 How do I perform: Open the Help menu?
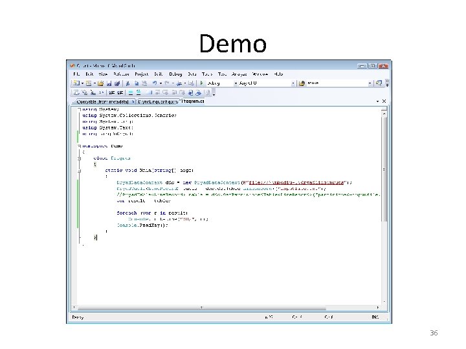point(278,74)
